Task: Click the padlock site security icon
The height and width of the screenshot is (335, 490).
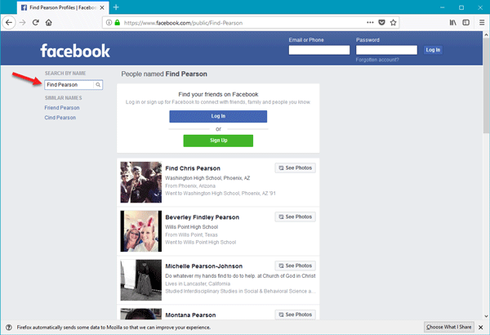Action: click(119, 23)
